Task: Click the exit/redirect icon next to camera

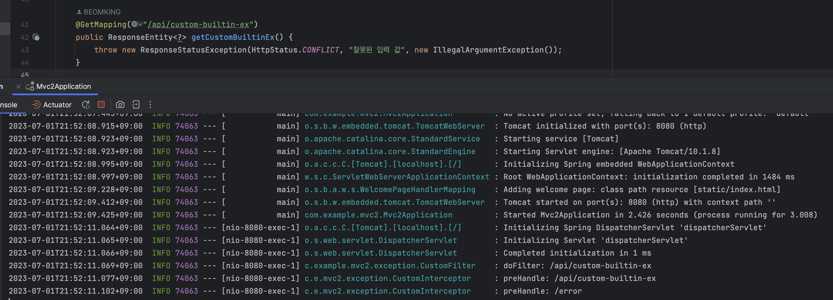Action: tap(136, 104)
